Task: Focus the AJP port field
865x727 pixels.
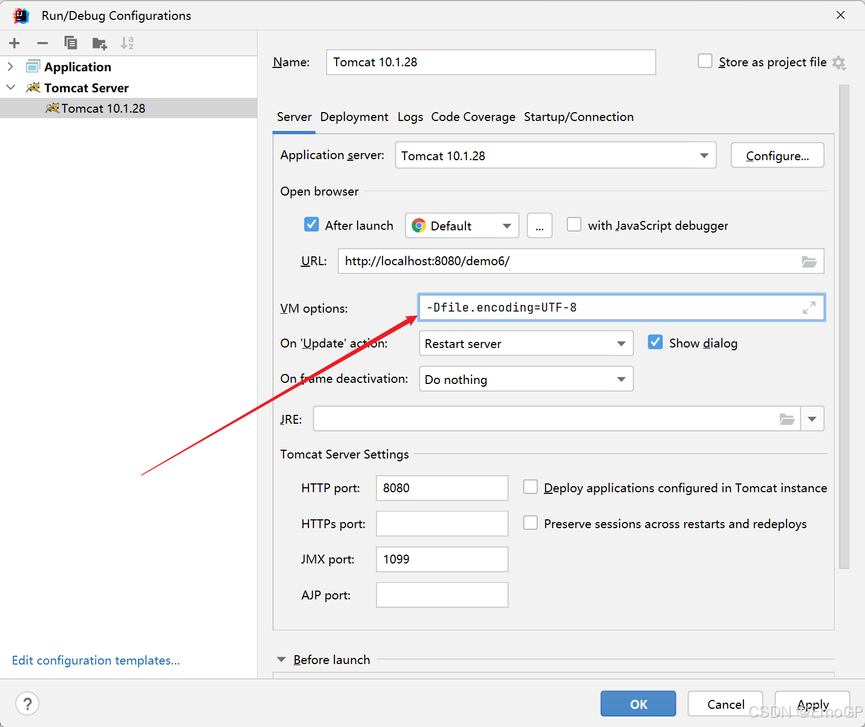Action: (x=442, y=595)
